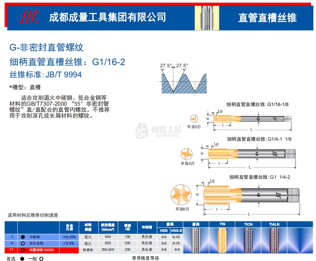Click the filled dot after 首选 legend
Screen dimensions: 316x261
click(x=22, y=259)
